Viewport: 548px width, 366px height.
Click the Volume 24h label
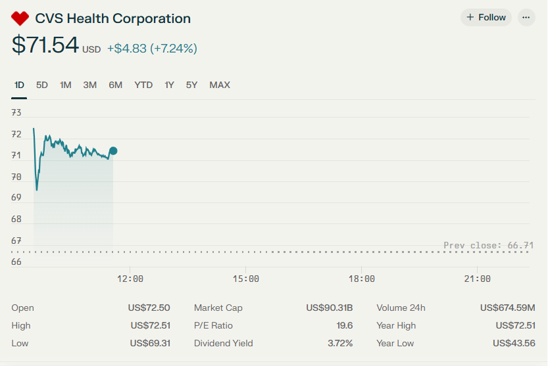pos(401,308)
